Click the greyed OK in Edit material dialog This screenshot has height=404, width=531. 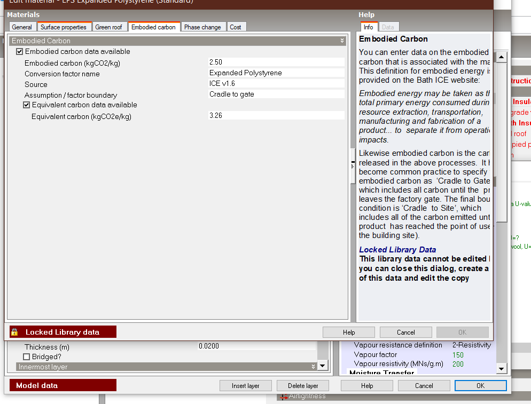[x=463, y=332]
